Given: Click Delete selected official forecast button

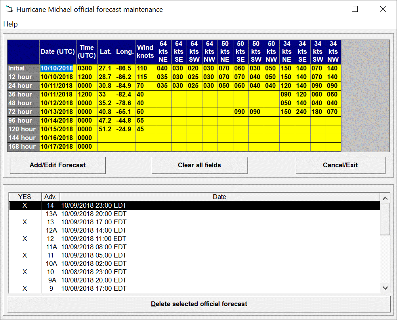Looking at the screenshot, I should 199,304.
